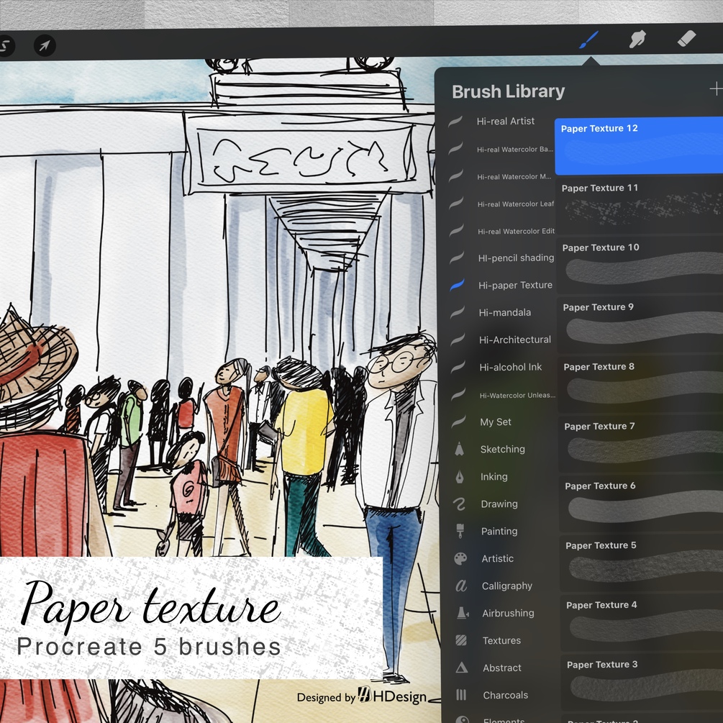Select the Paper Texture 5 brush

(642, 563)
